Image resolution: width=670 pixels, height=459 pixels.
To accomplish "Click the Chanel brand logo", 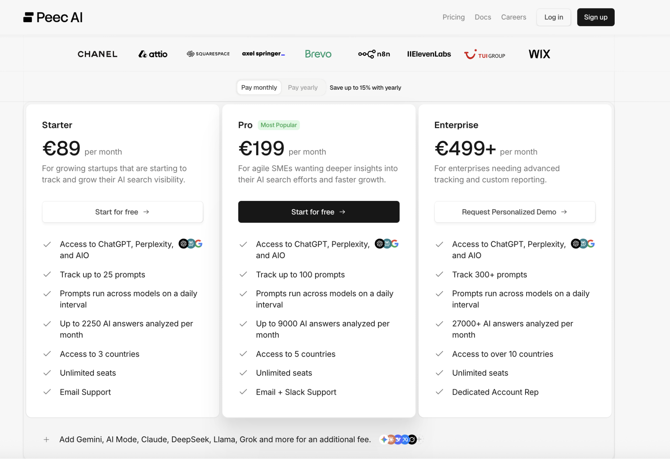I will pyautogui.click(x=98, y=54).
